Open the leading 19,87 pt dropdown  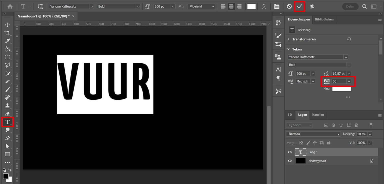coord(349,74)
